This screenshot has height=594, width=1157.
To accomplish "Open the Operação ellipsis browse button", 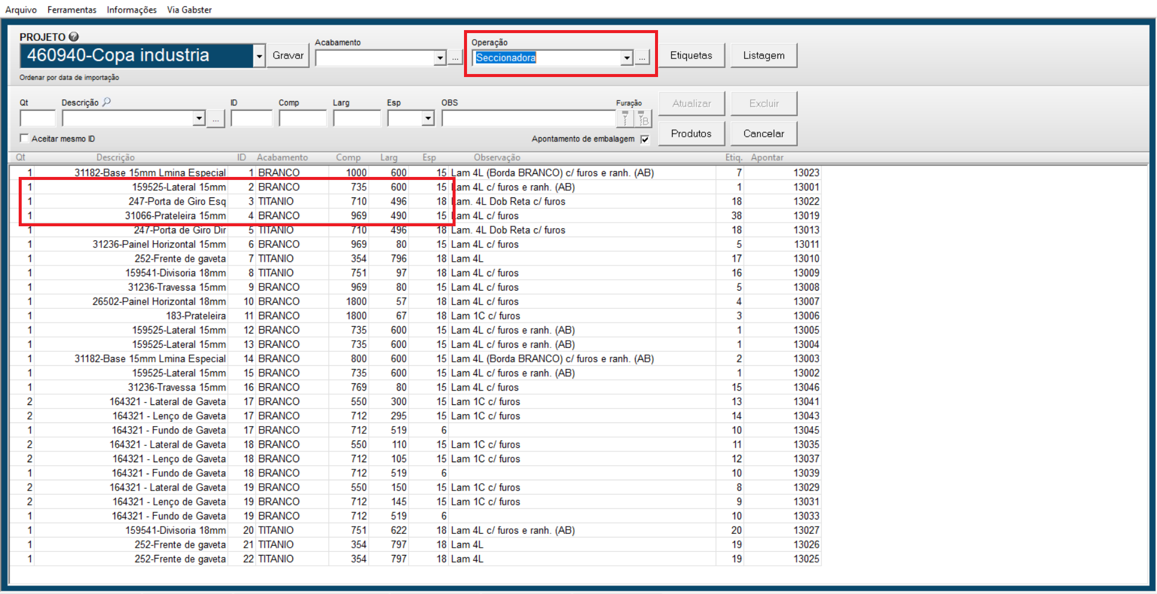I will click(642, 58).
